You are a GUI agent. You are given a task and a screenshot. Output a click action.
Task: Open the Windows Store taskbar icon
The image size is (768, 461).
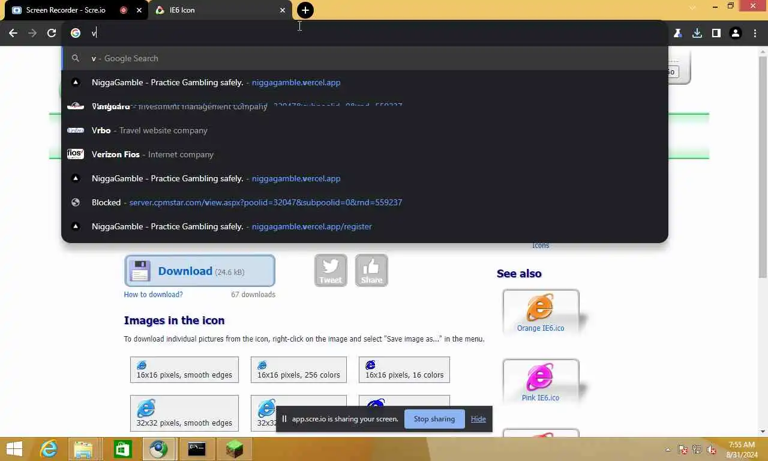point(122,449)
